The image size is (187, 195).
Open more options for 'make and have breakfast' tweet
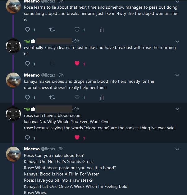click(x=177, y=41)
